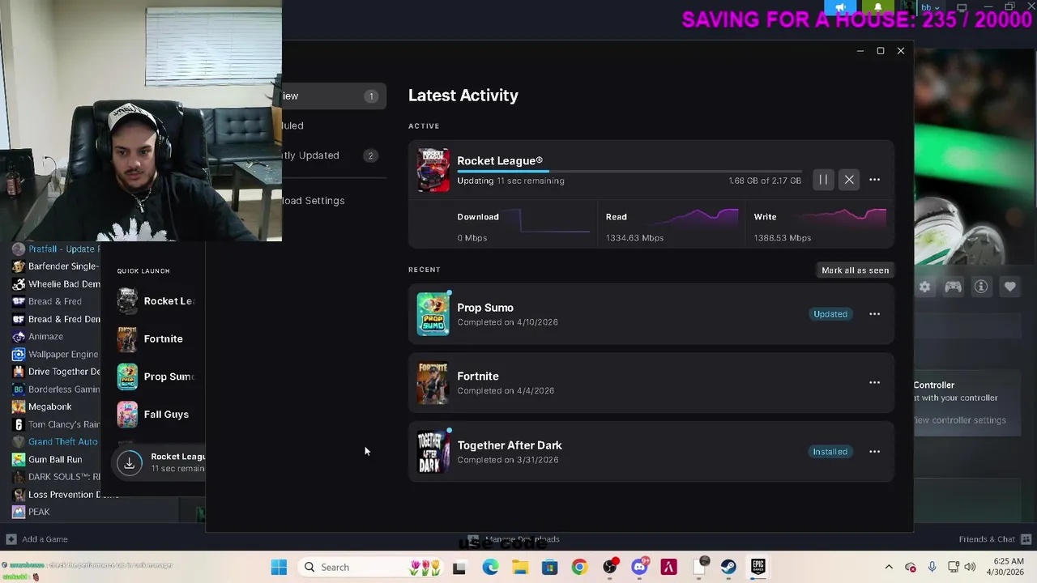Click Steam controller icon
Viewport: 1037px width, 583px height.
point(953,287)
